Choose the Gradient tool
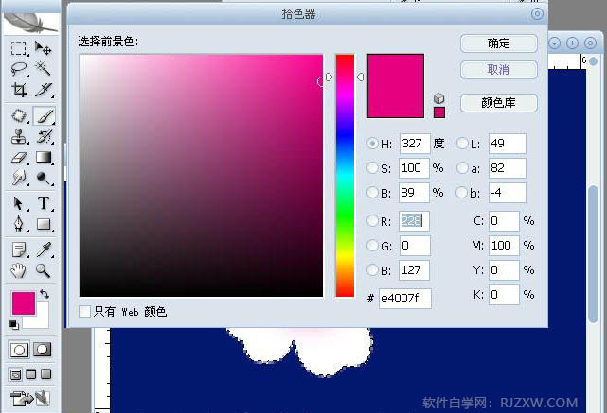The height and width of the screenshot is (413, 607). pos(44,157)
